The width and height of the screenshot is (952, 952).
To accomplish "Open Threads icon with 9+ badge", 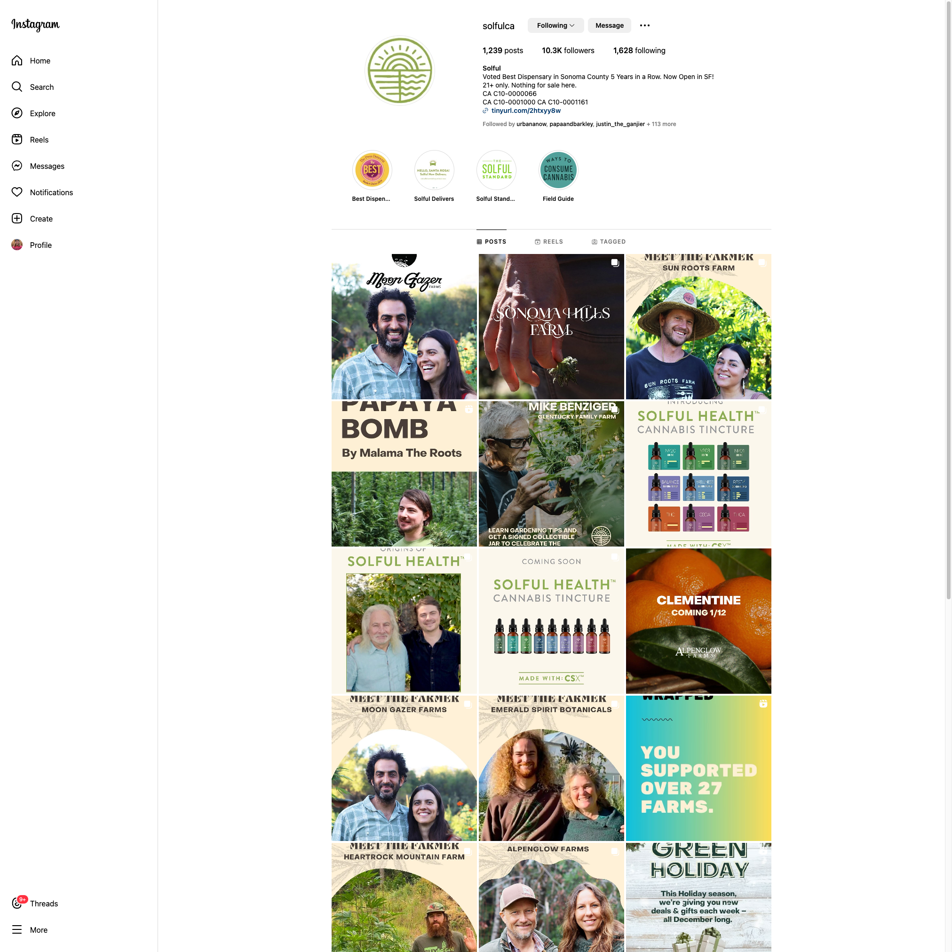I will (x=18, y=903).
